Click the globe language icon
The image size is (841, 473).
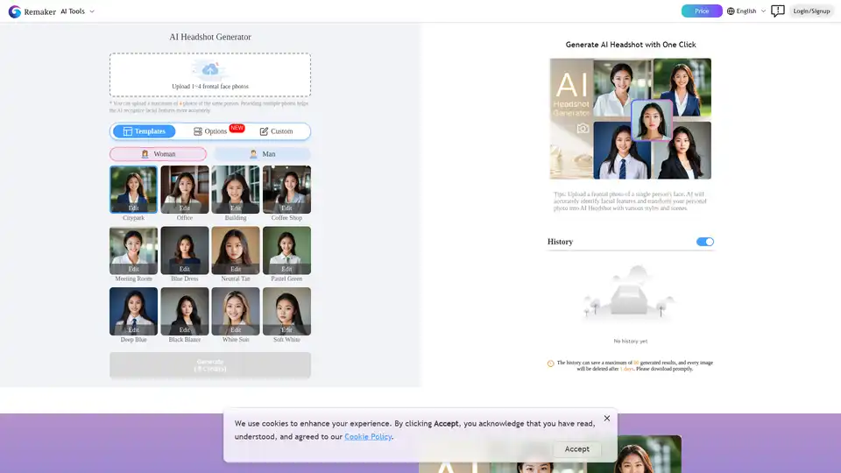click(731, 11)
